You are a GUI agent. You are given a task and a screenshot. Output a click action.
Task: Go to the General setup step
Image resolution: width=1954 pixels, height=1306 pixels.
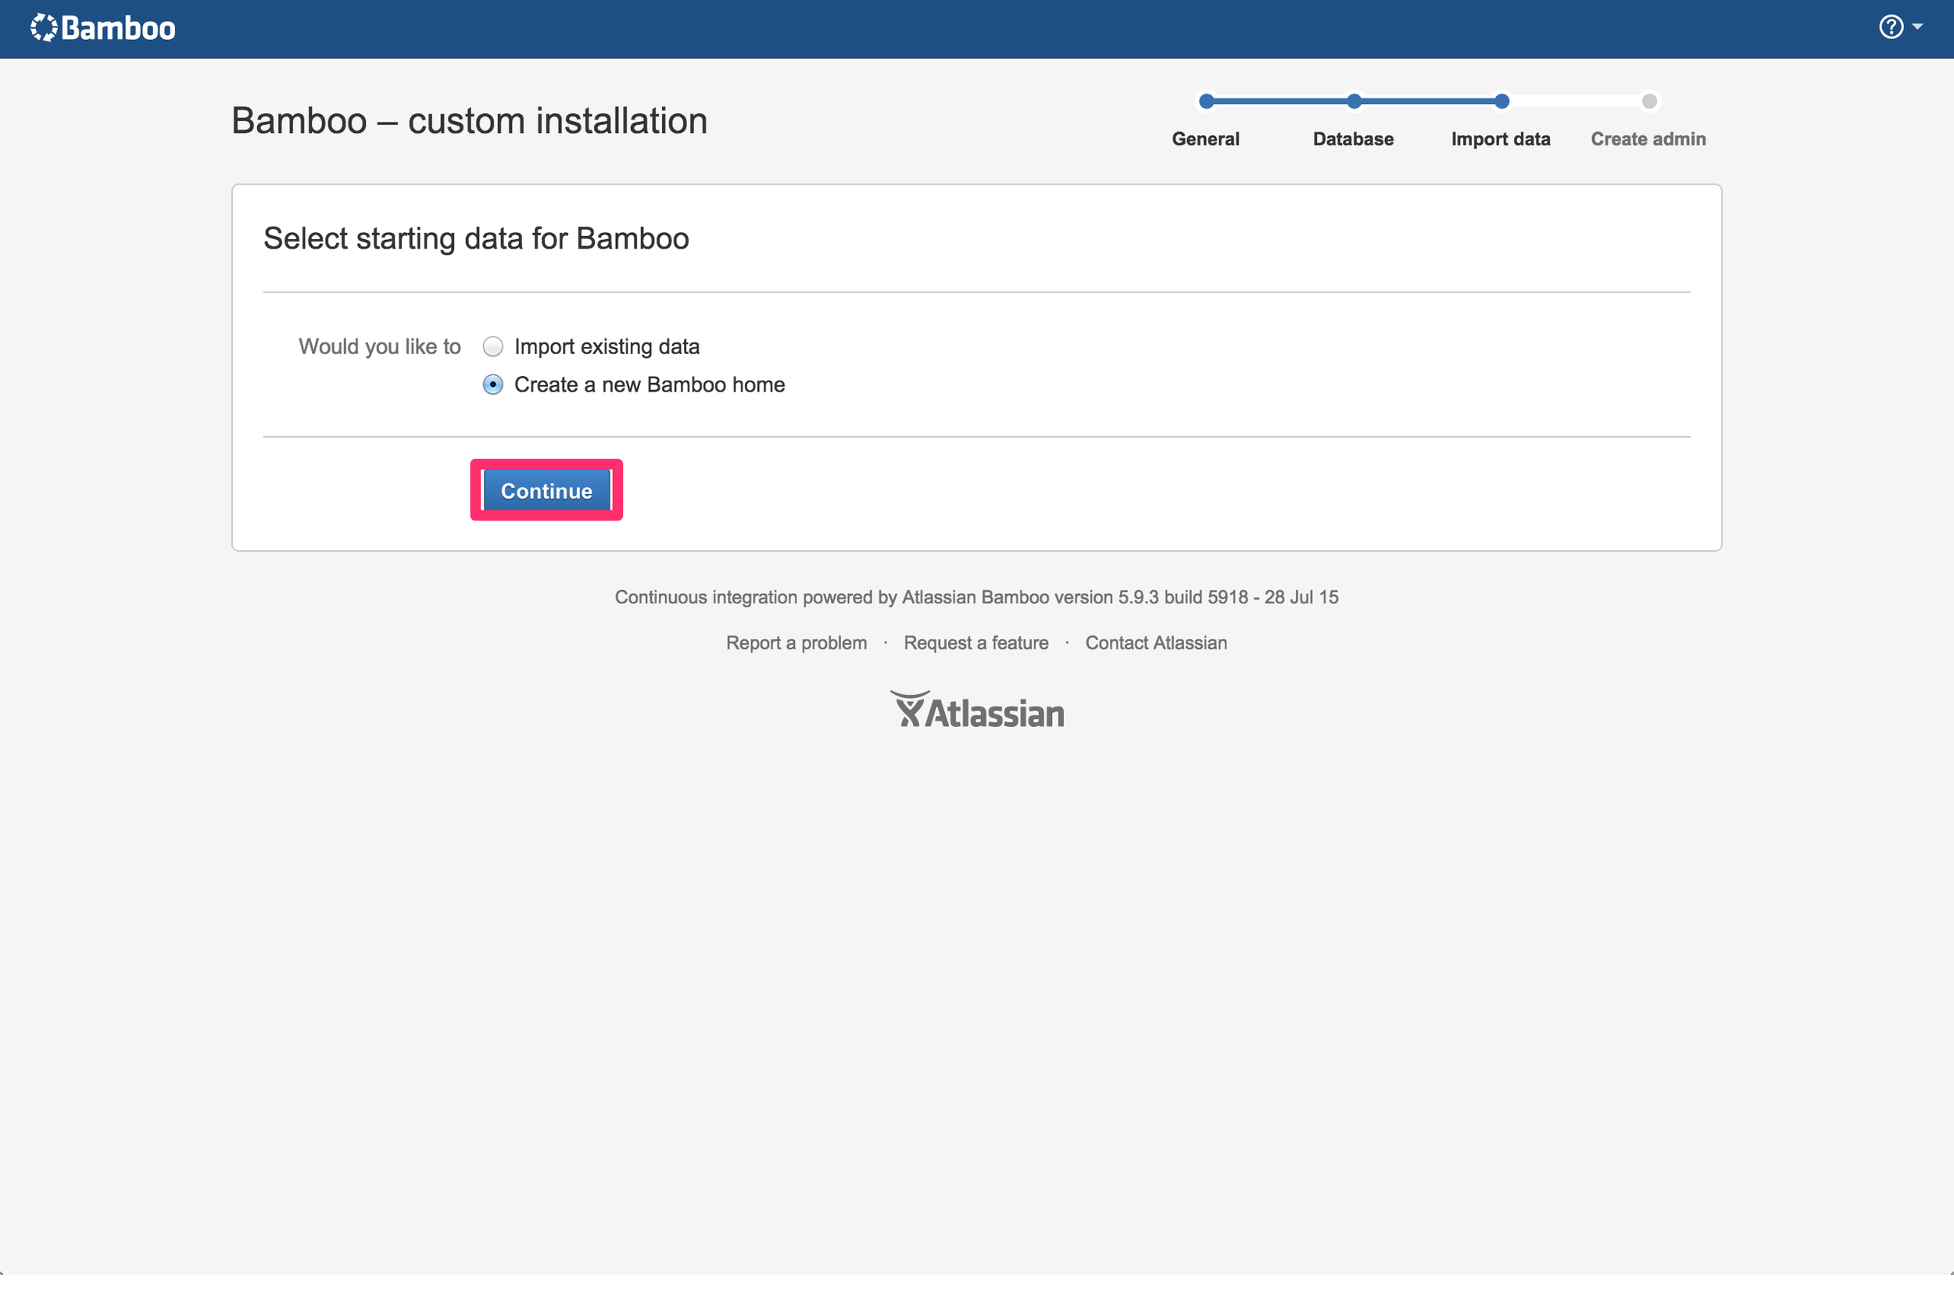click(1205, 139)
